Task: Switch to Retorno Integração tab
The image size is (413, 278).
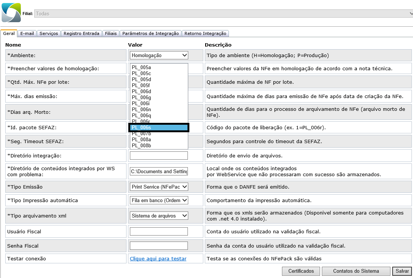Action: (x=205, y=33)
